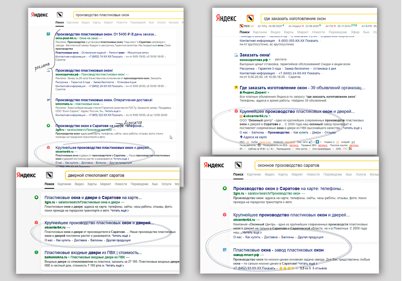Click search field containing 'где заказать изготовление окон'
Image resolution: width=402 pixels, height=281 pixels.
pos(319,18)
